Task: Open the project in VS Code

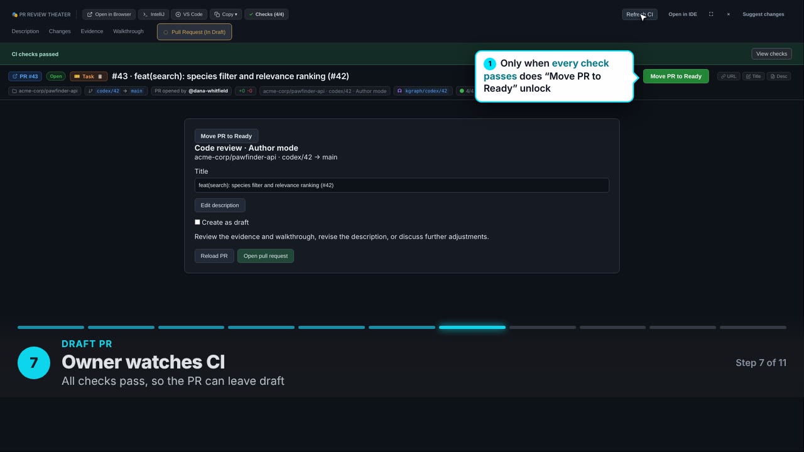Action: click(x=189, y=14)
